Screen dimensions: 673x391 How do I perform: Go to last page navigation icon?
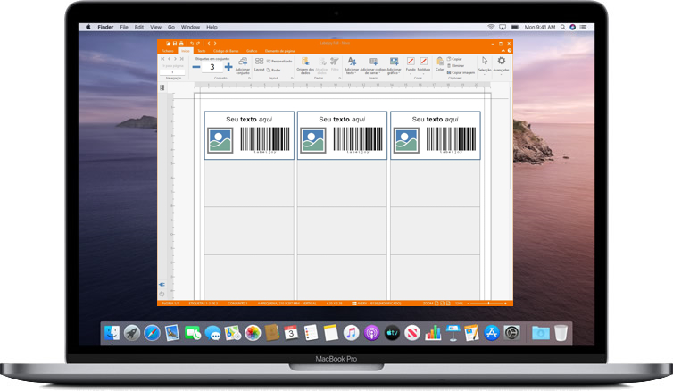coord(182,59)
